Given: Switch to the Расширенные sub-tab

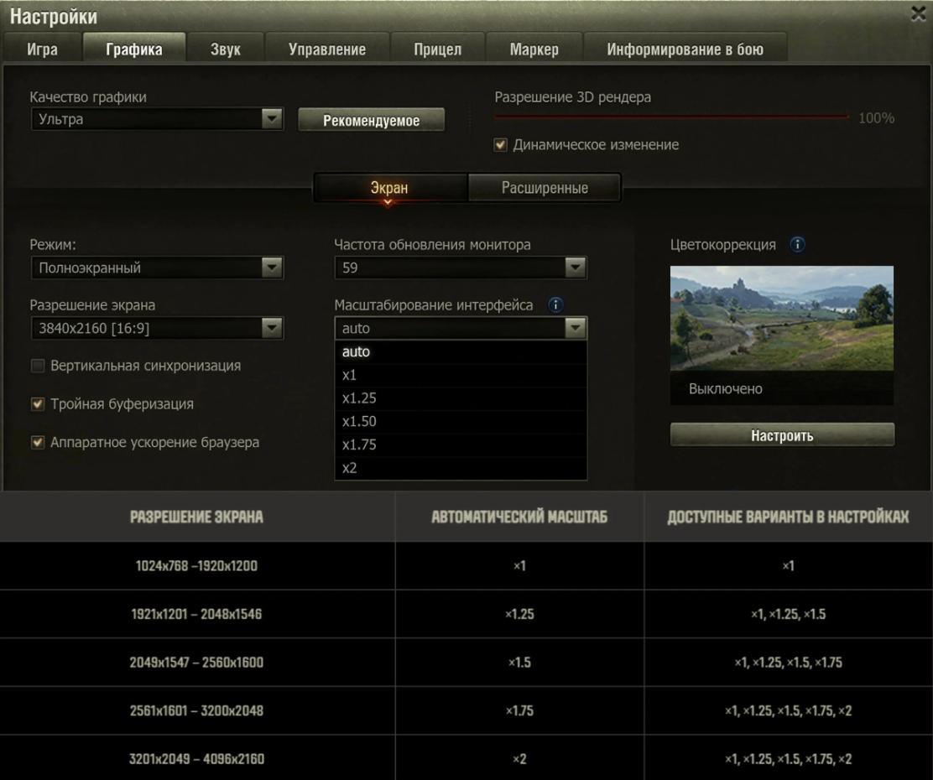Looking at the screenshot, I should (545, 187).
